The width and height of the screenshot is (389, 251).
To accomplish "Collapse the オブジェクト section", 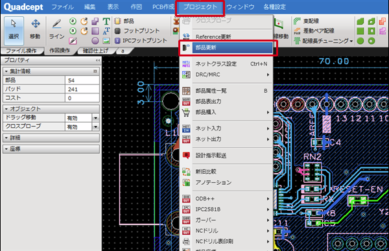I will 6,109.
